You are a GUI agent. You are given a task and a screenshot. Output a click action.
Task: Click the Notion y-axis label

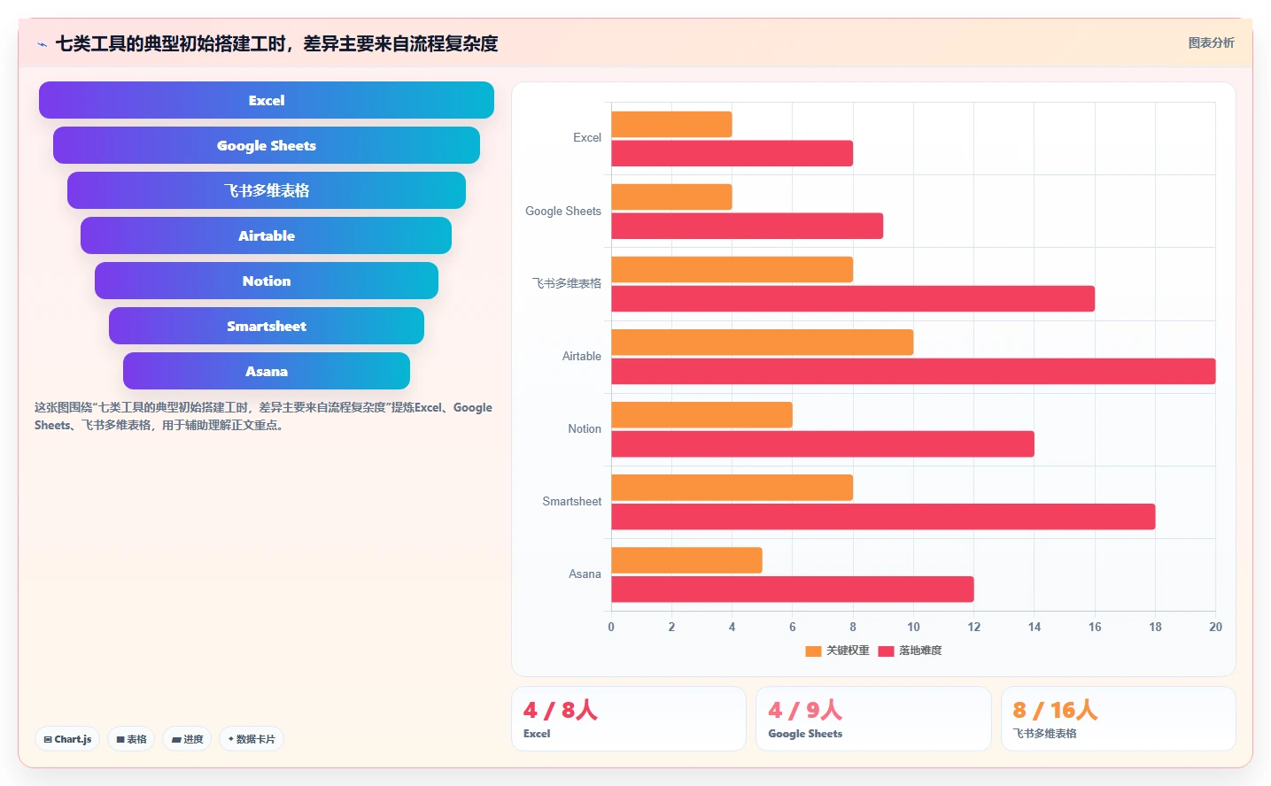coord(584,428)
